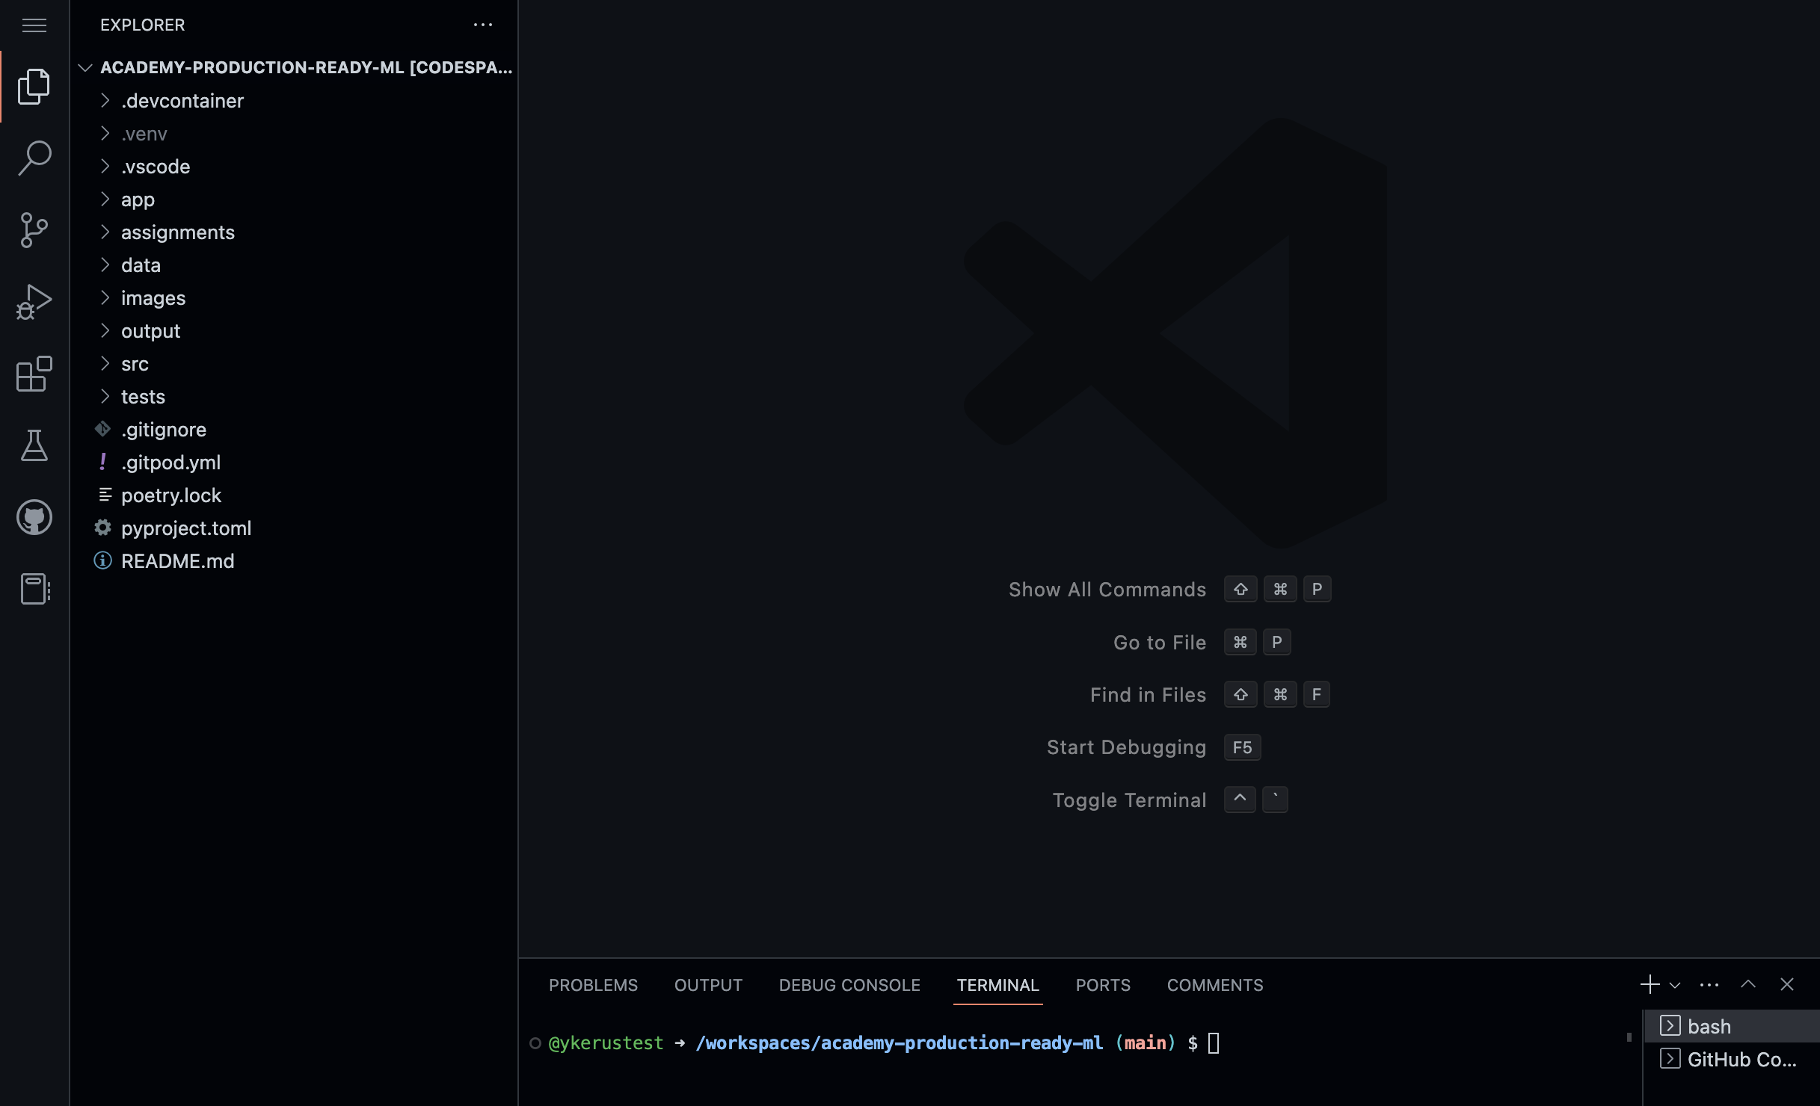Open the Extensions view

(34, 374)
